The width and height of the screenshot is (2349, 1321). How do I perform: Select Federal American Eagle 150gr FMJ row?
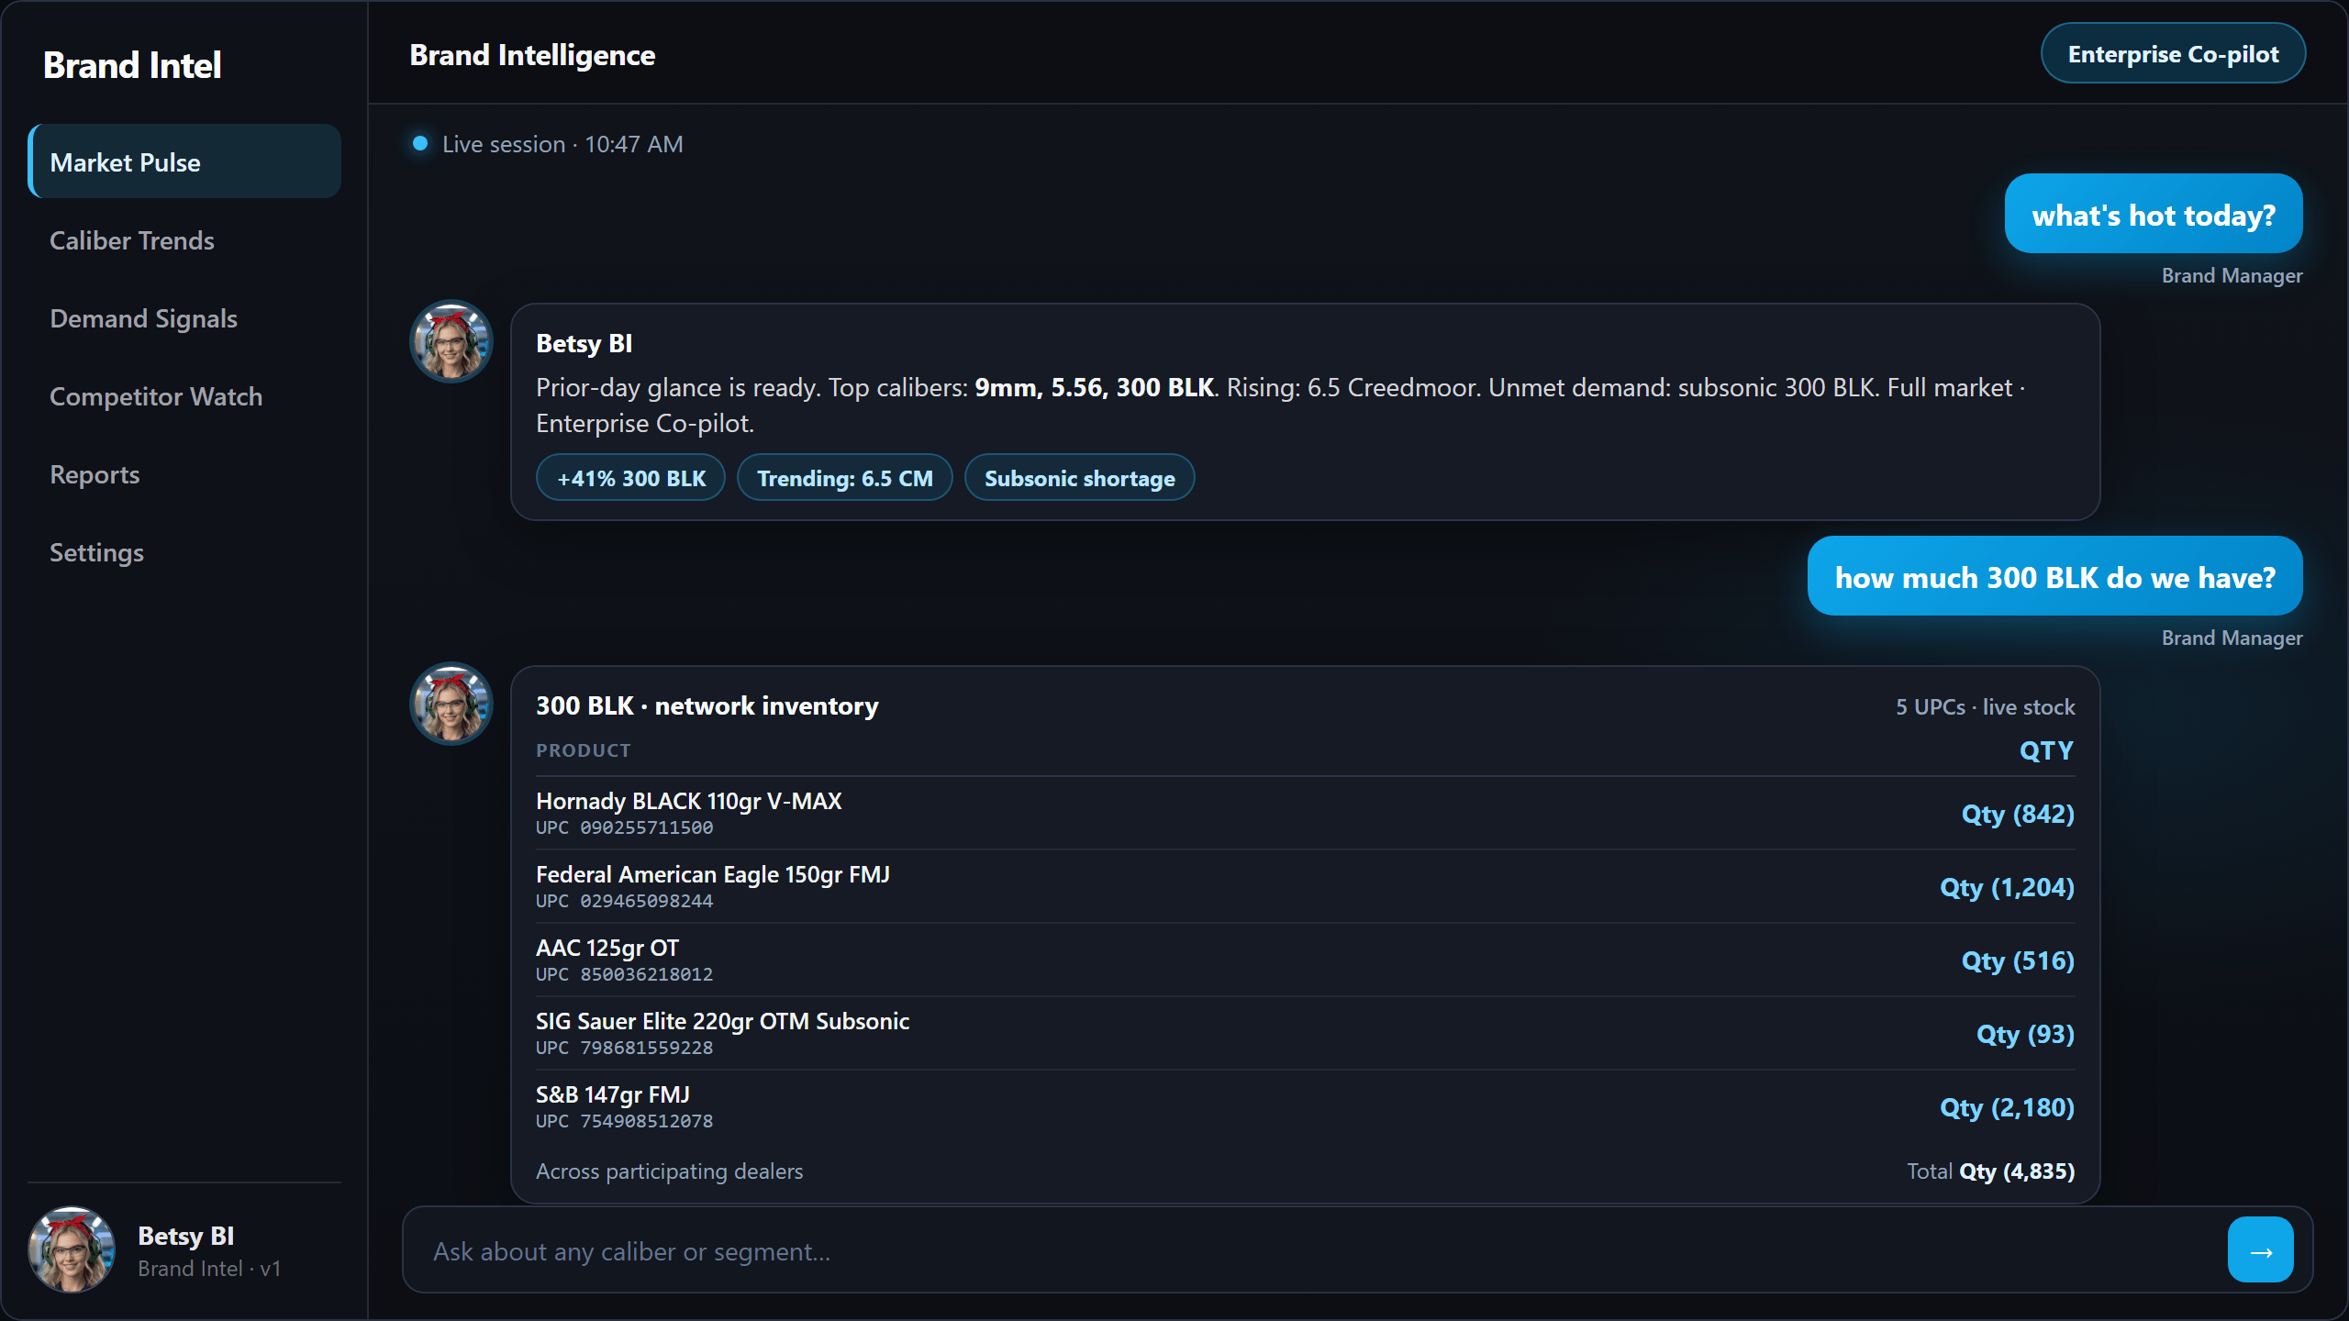[1305, 886]
